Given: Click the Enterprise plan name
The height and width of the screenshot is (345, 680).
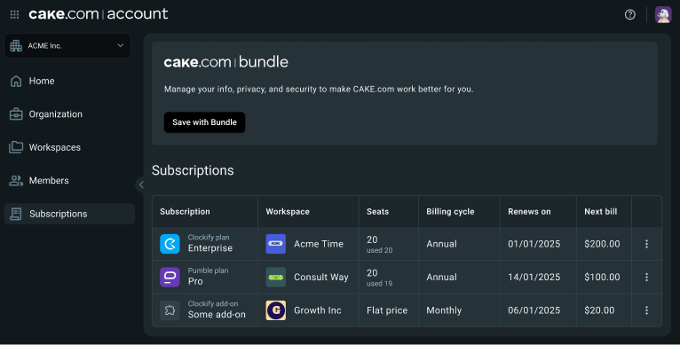Looking at the screenshot, I should (x=210, y=248).
